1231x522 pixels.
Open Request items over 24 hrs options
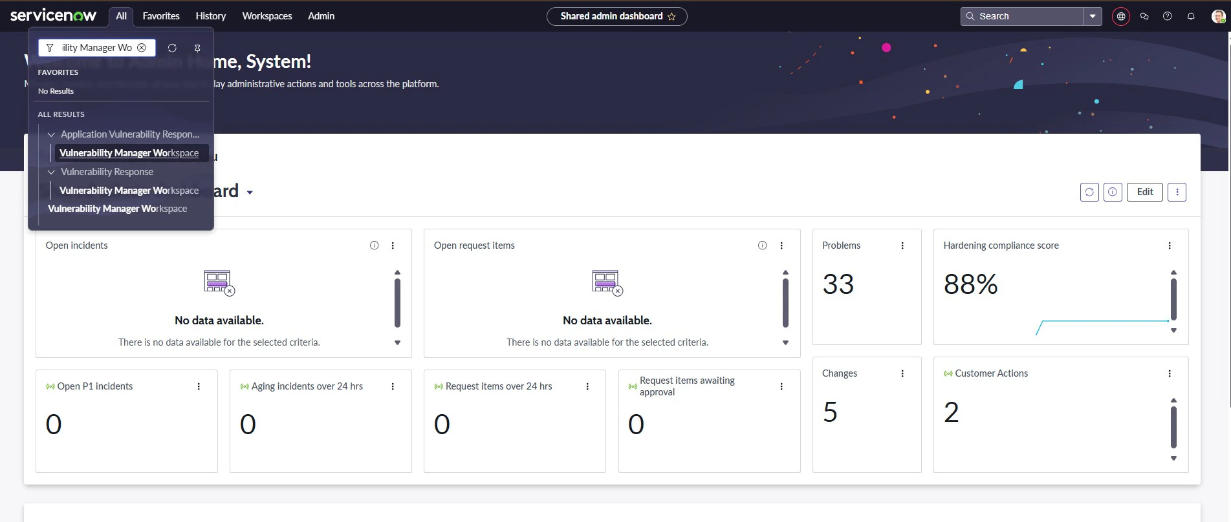[x=587, y=386]
